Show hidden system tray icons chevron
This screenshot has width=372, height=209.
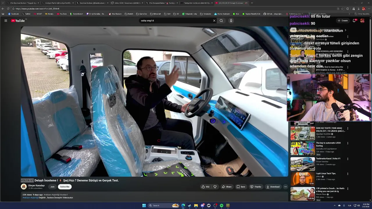pyautogui.click(x=335, y=206)
